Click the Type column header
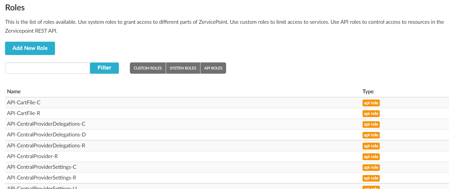Image resolution: width=449 pixels, height=189 pixels. pyautogui.click(x=368, y=92)
